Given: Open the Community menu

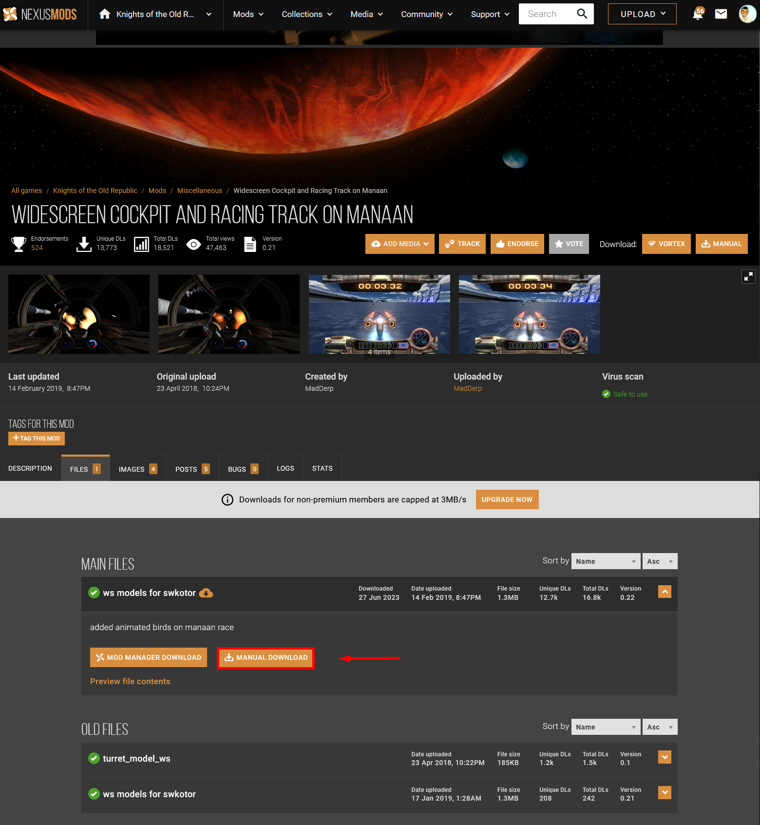Looking at the screenshot, I should [x=427, y=14].
